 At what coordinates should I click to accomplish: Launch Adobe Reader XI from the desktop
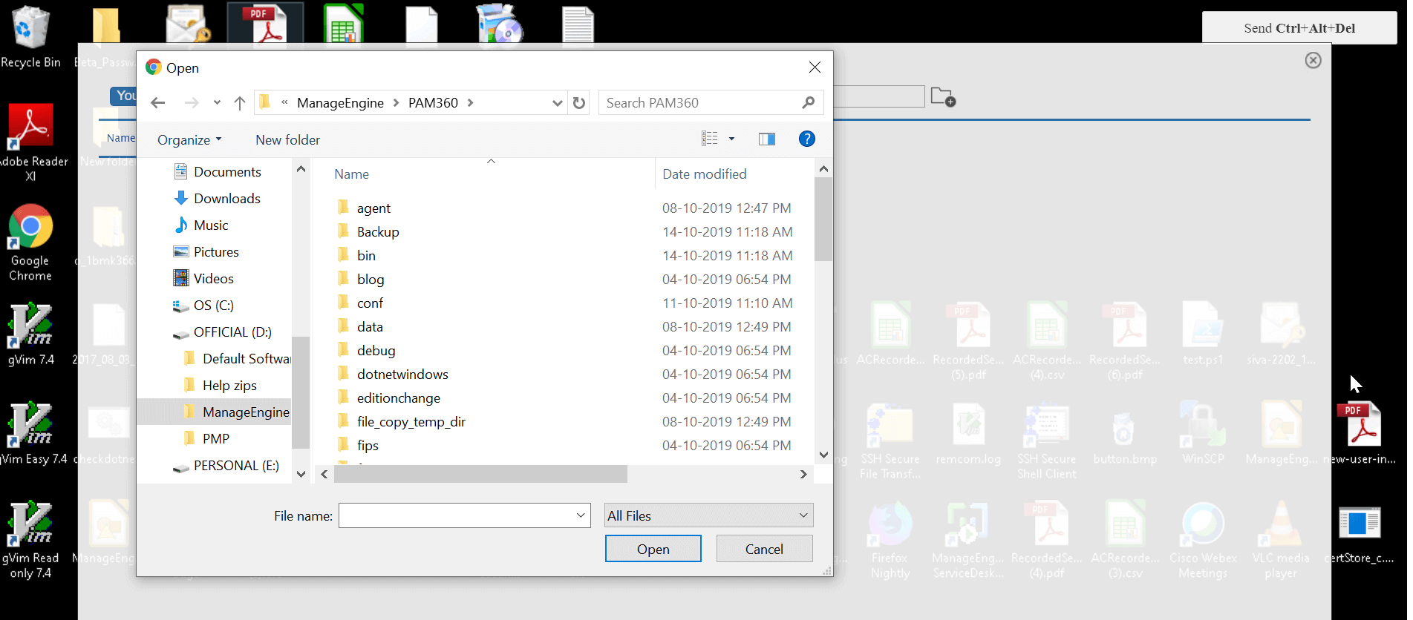pos(30,142)
